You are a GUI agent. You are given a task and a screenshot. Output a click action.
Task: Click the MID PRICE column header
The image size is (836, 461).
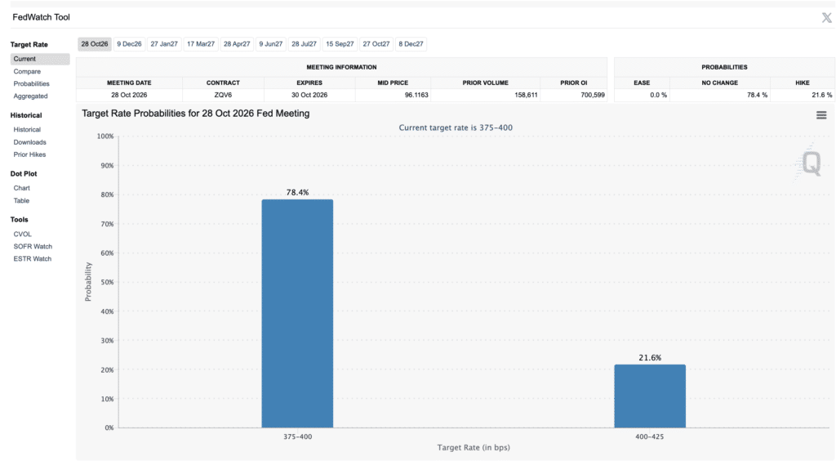393,83
